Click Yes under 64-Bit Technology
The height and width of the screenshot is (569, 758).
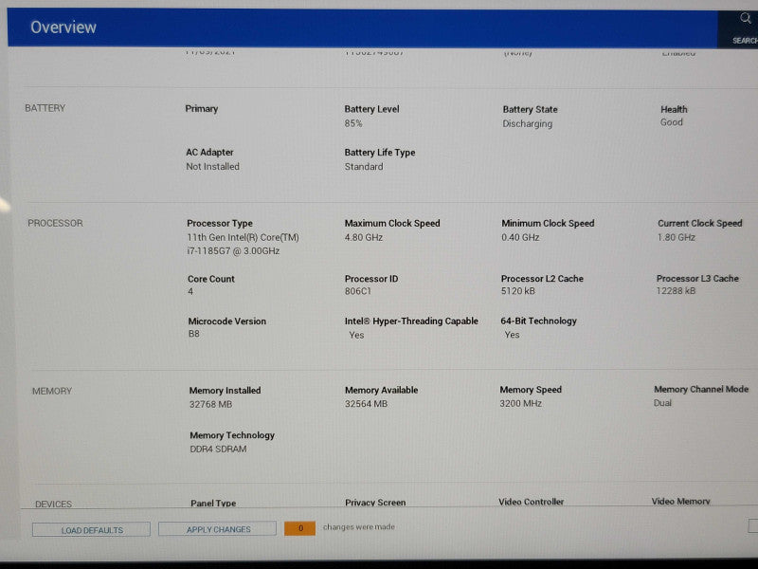pos(512,335)
